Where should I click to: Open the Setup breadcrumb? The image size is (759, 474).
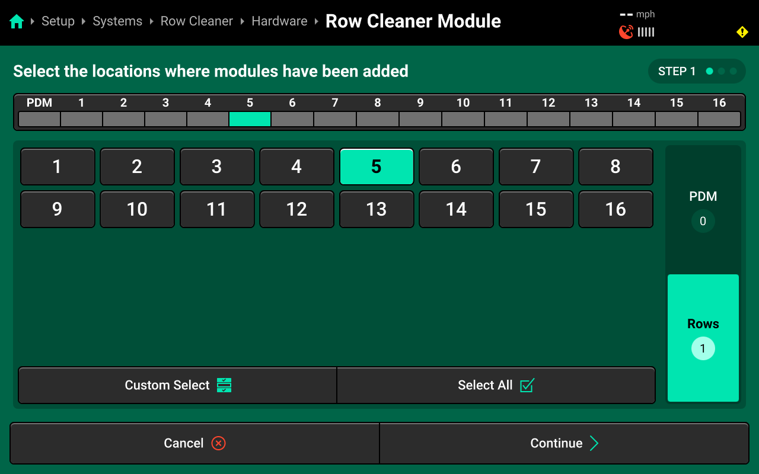(x=58, y=21)
